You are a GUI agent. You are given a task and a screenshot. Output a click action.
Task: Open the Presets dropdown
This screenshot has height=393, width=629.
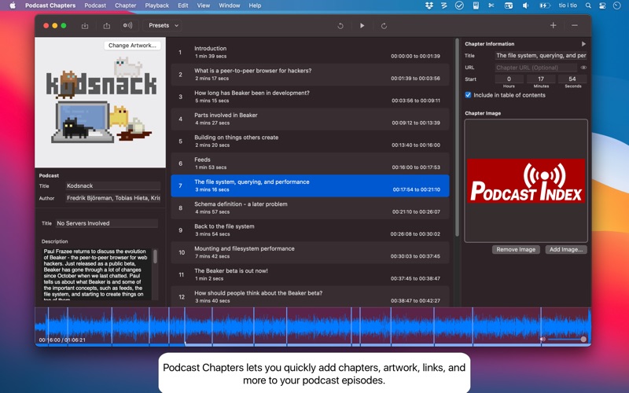[x=163, y=25]
